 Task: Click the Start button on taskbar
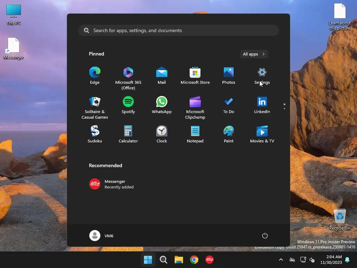[x=148, y=260]
